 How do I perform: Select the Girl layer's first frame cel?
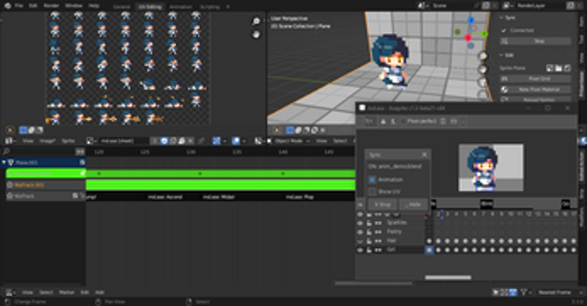[429, 249]
